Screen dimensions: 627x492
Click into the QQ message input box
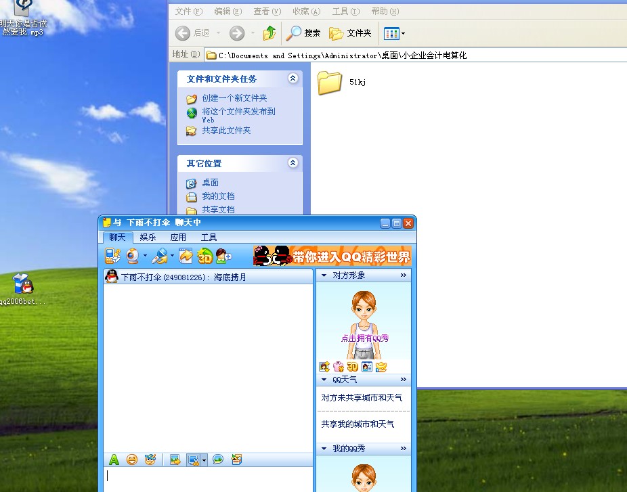[x=208, y=479]
